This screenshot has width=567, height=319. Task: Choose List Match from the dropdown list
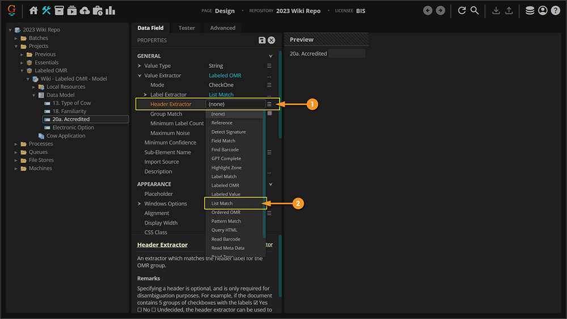pyautogui.click(x=222, y=203)
